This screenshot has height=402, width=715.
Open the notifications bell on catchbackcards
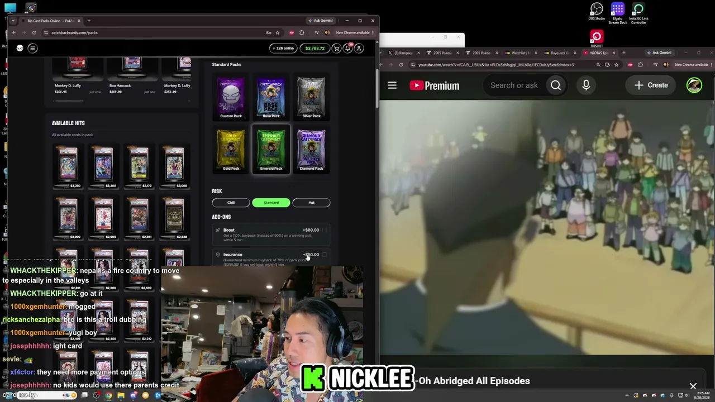347,49
